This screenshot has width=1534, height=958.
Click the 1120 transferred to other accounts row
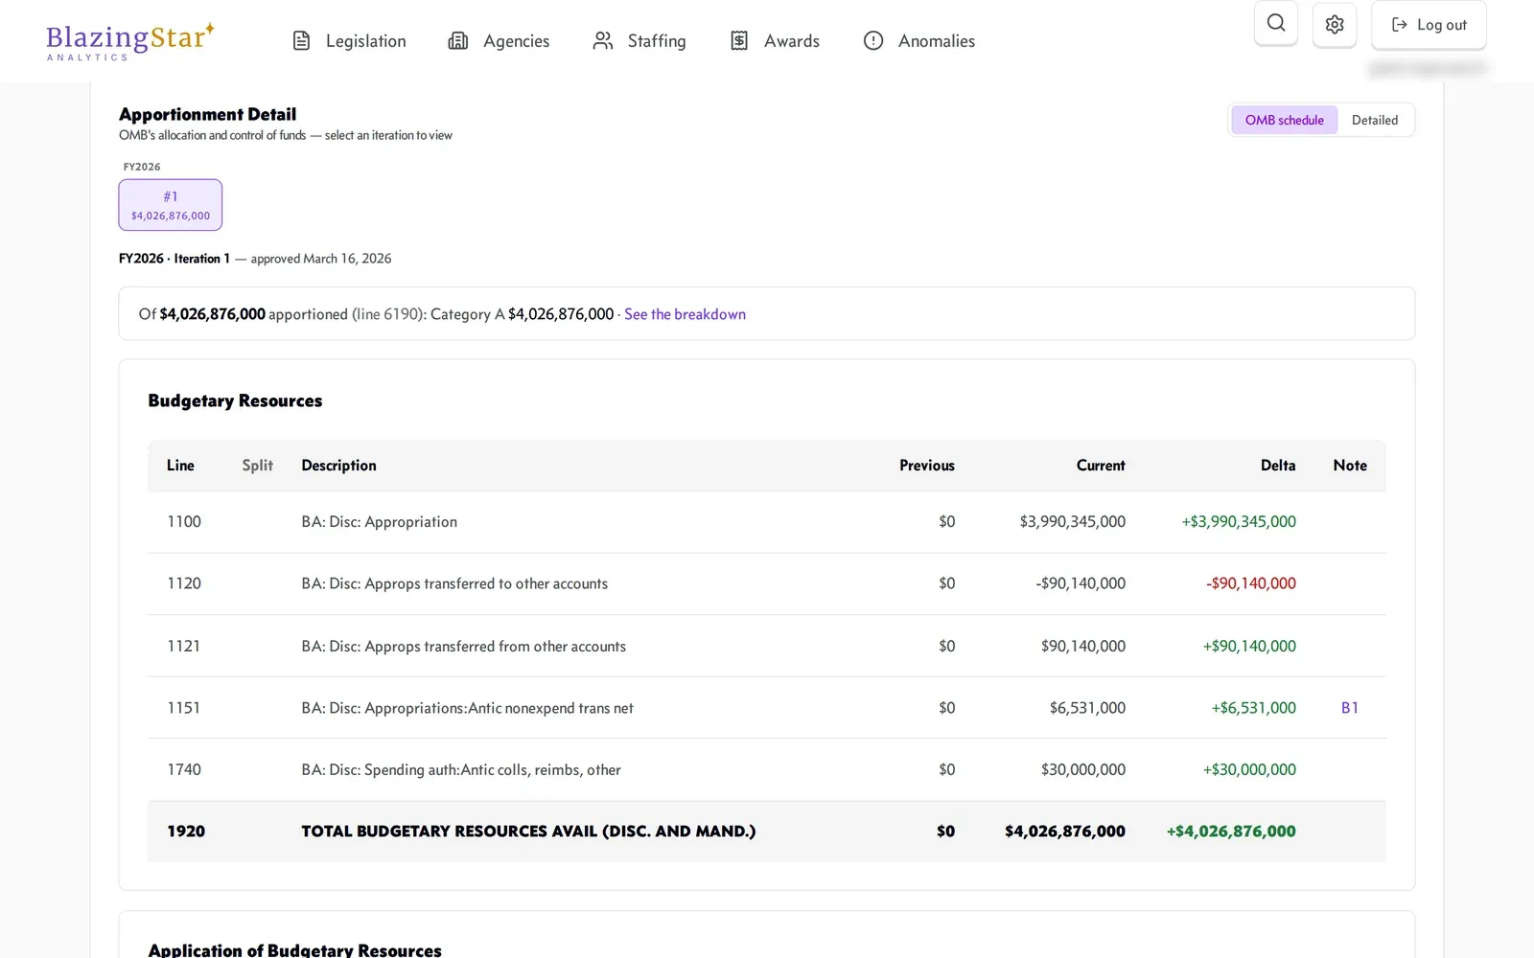click(x=766, y=583)
